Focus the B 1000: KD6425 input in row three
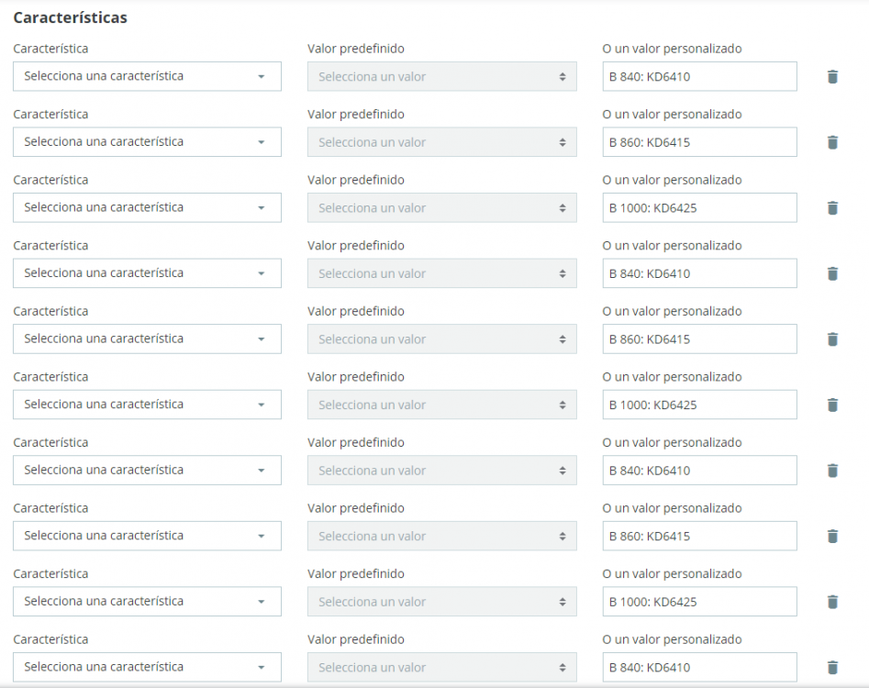Screen dimensions: 869x688 tap(699, 207)
